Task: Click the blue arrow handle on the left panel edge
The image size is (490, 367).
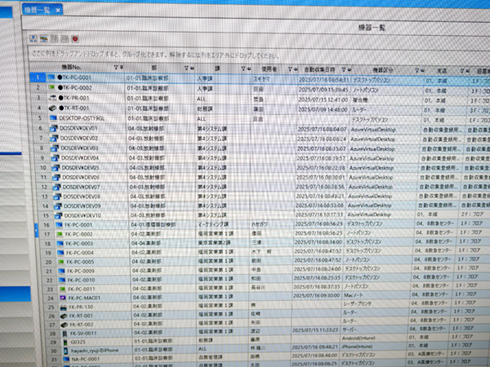Action: (x=36, y=230)
